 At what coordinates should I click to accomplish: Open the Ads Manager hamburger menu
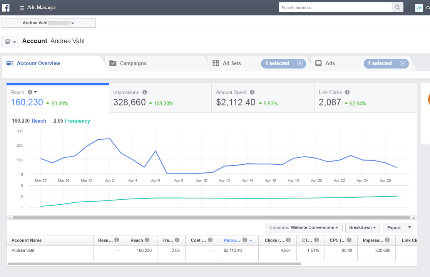[x=22, y=8]
